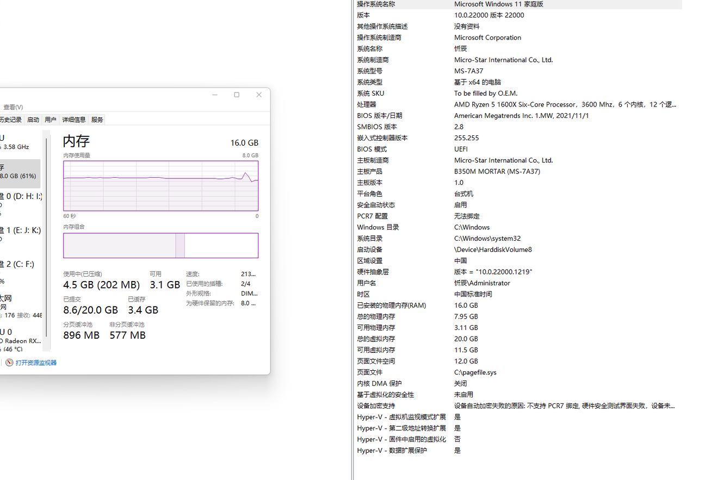The width and height of the screenshot is (705, 480).
Task: Select the 安全启动状态 row
Action: [x=518, y=205]
